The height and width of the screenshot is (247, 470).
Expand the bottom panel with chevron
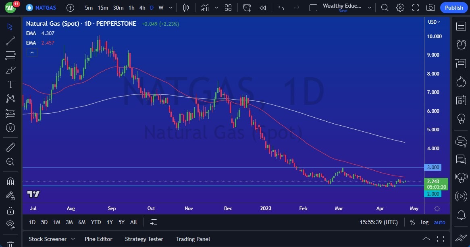(x=426, y=239)
